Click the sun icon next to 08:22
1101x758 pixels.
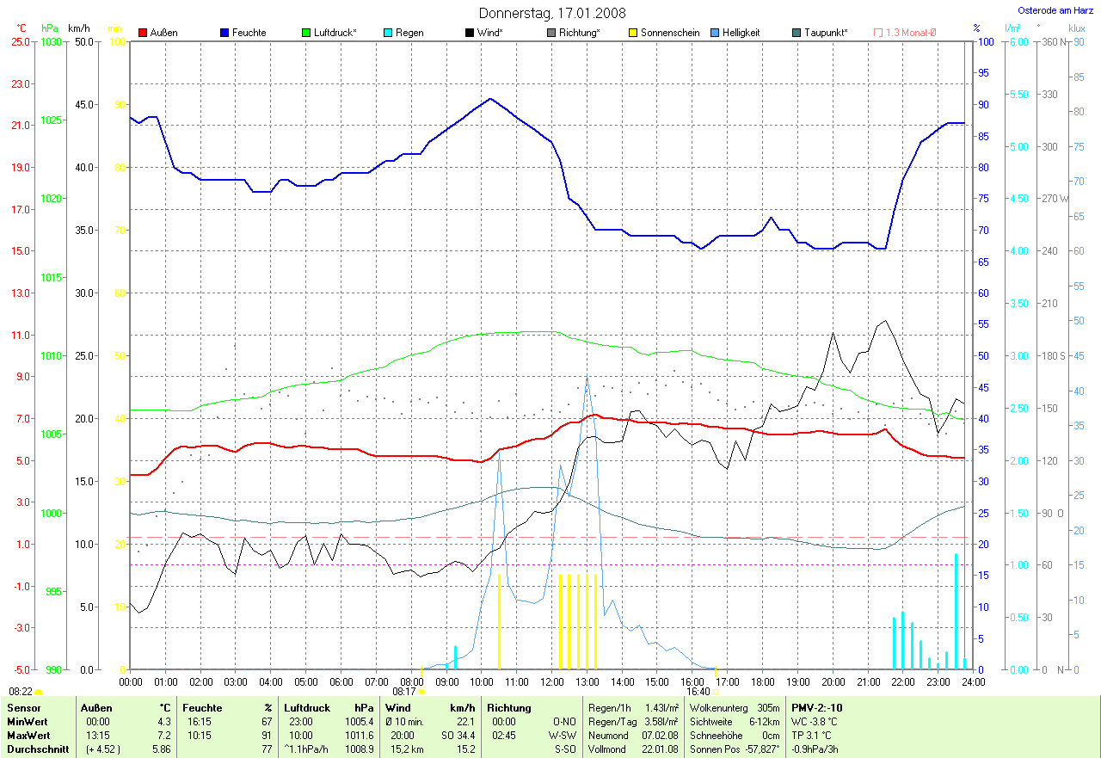[39, 692]
